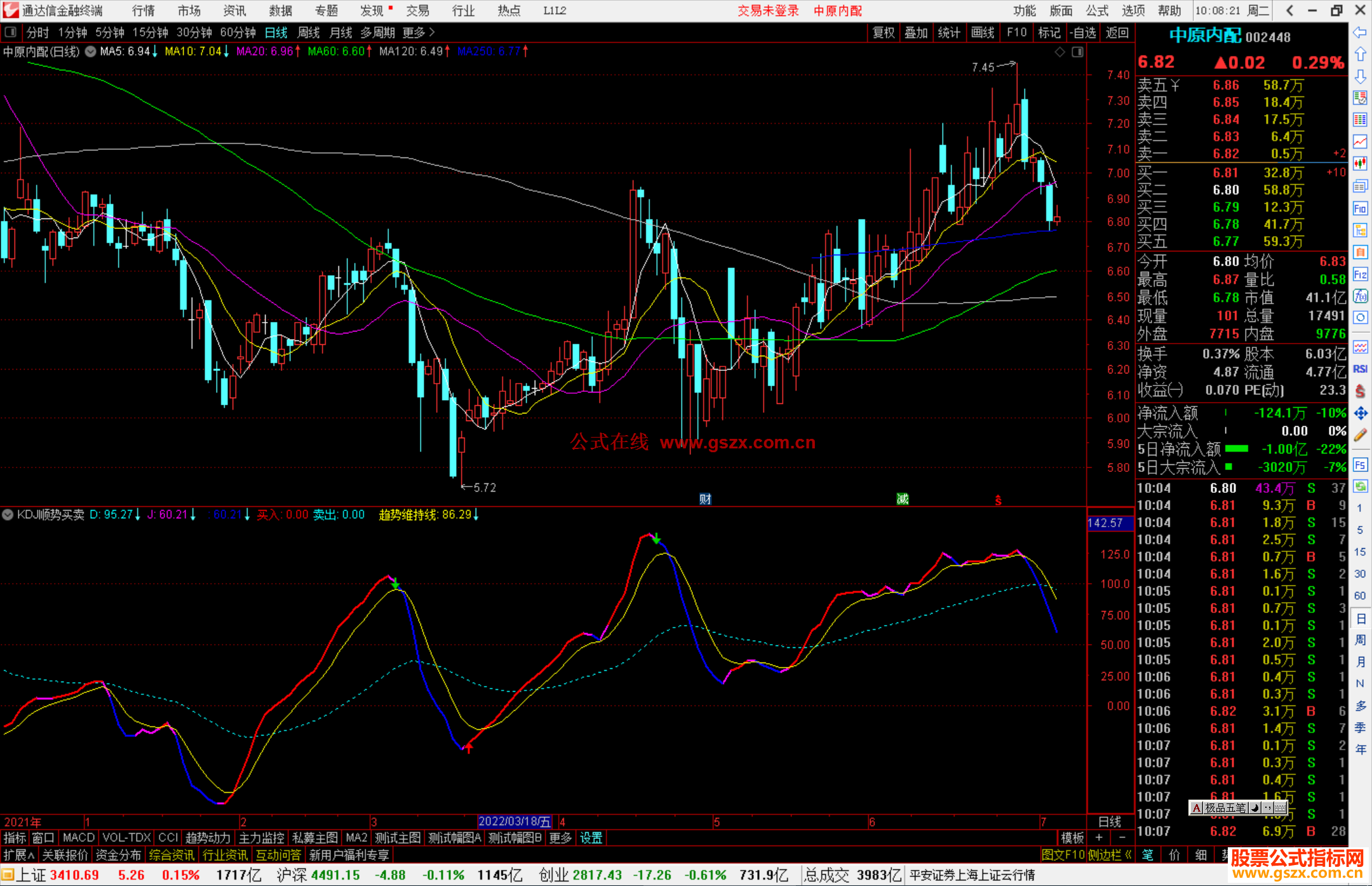Open the f(x) formula manager icon
1372x886 pixels.
pos(1360,296)
